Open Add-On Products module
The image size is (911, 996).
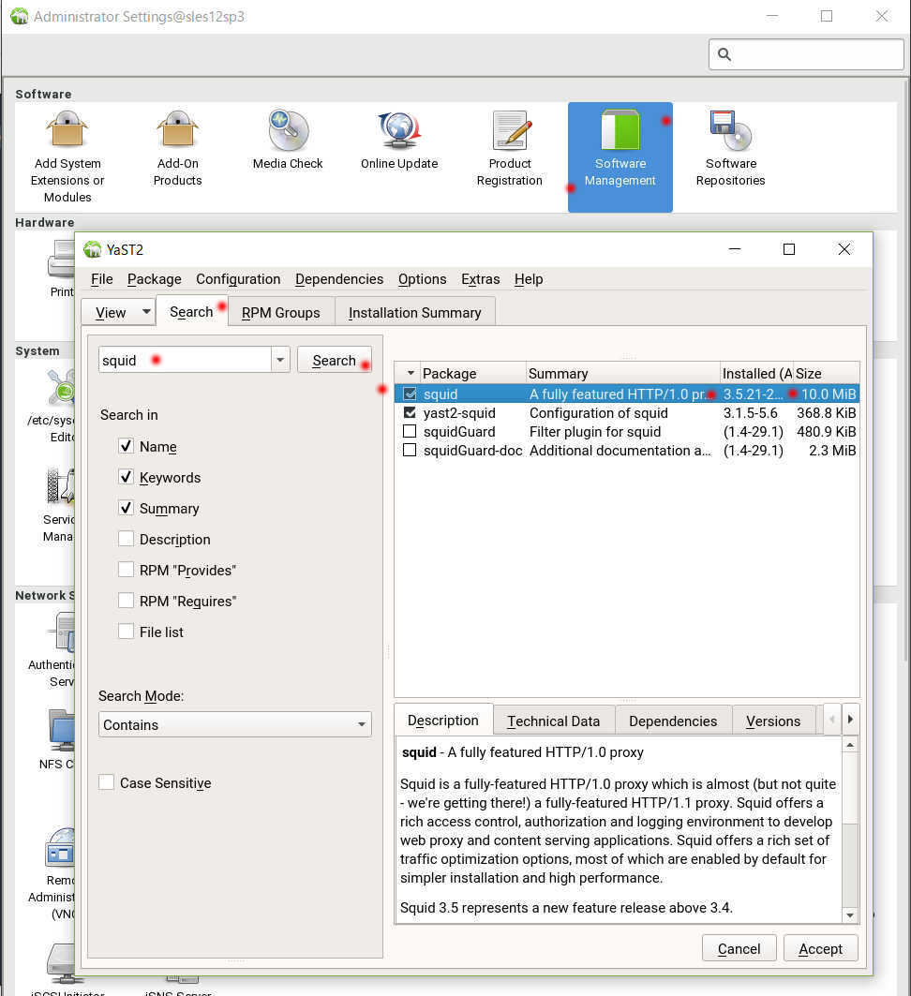click(178, 149)
